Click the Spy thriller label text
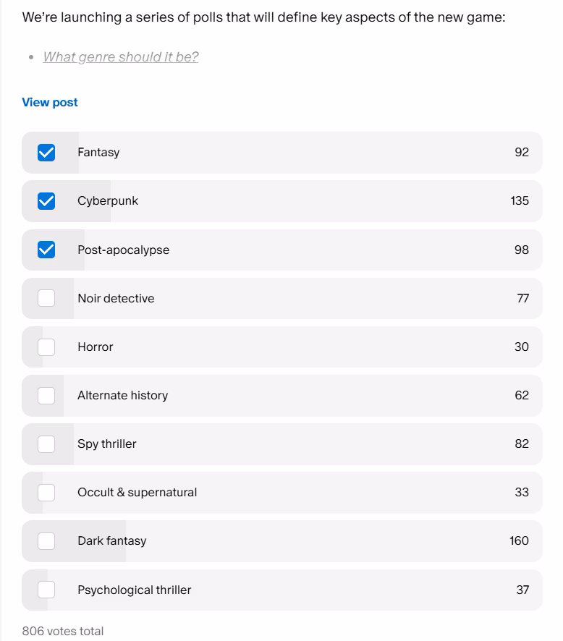 click(106, 443)
